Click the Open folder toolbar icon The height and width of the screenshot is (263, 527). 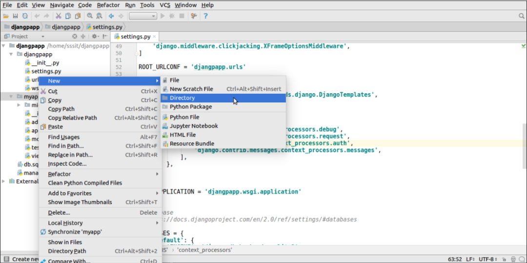[6, 16]
